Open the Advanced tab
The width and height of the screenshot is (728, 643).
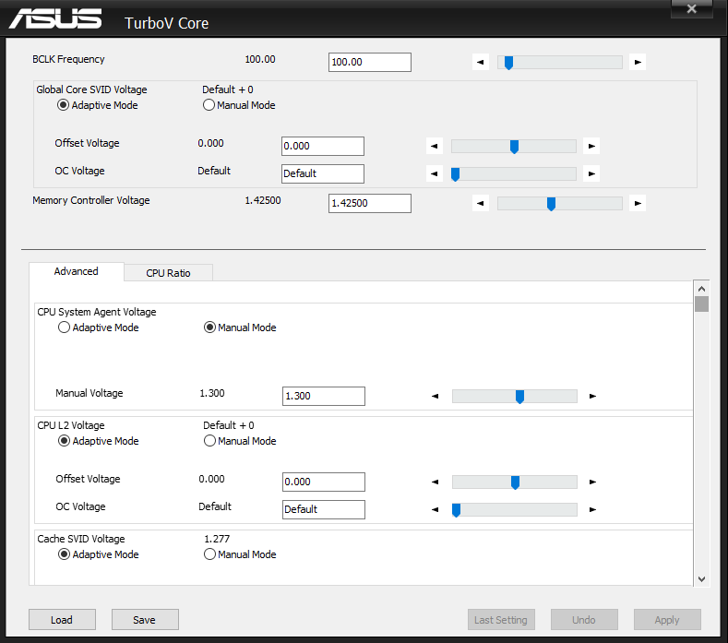[x=77, y=271]
